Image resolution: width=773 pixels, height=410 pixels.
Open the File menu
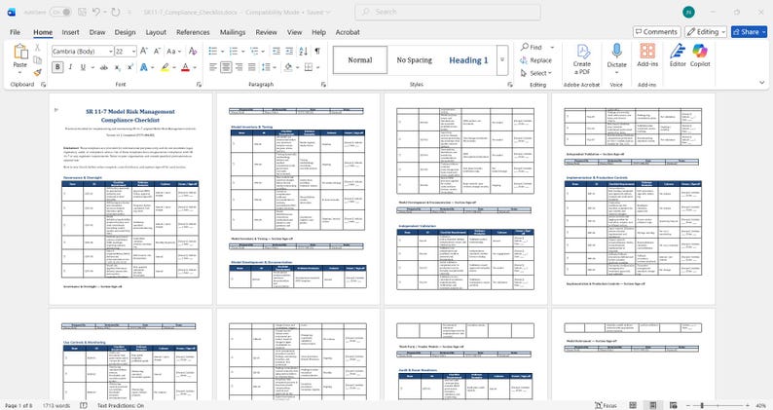(x=16, y=32)
